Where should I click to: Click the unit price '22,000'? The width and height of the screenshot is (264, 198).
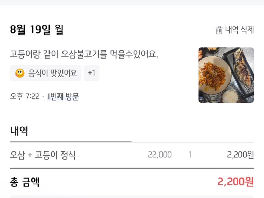160,155
